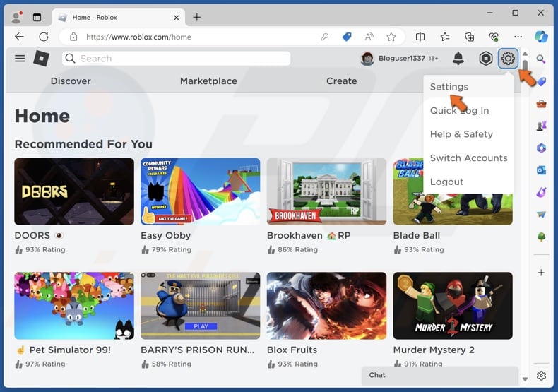Image resolution: width=558 pixels, height=392 pixels.
Task: Launch Copilot from the toolbar
Action: (541, 37)
